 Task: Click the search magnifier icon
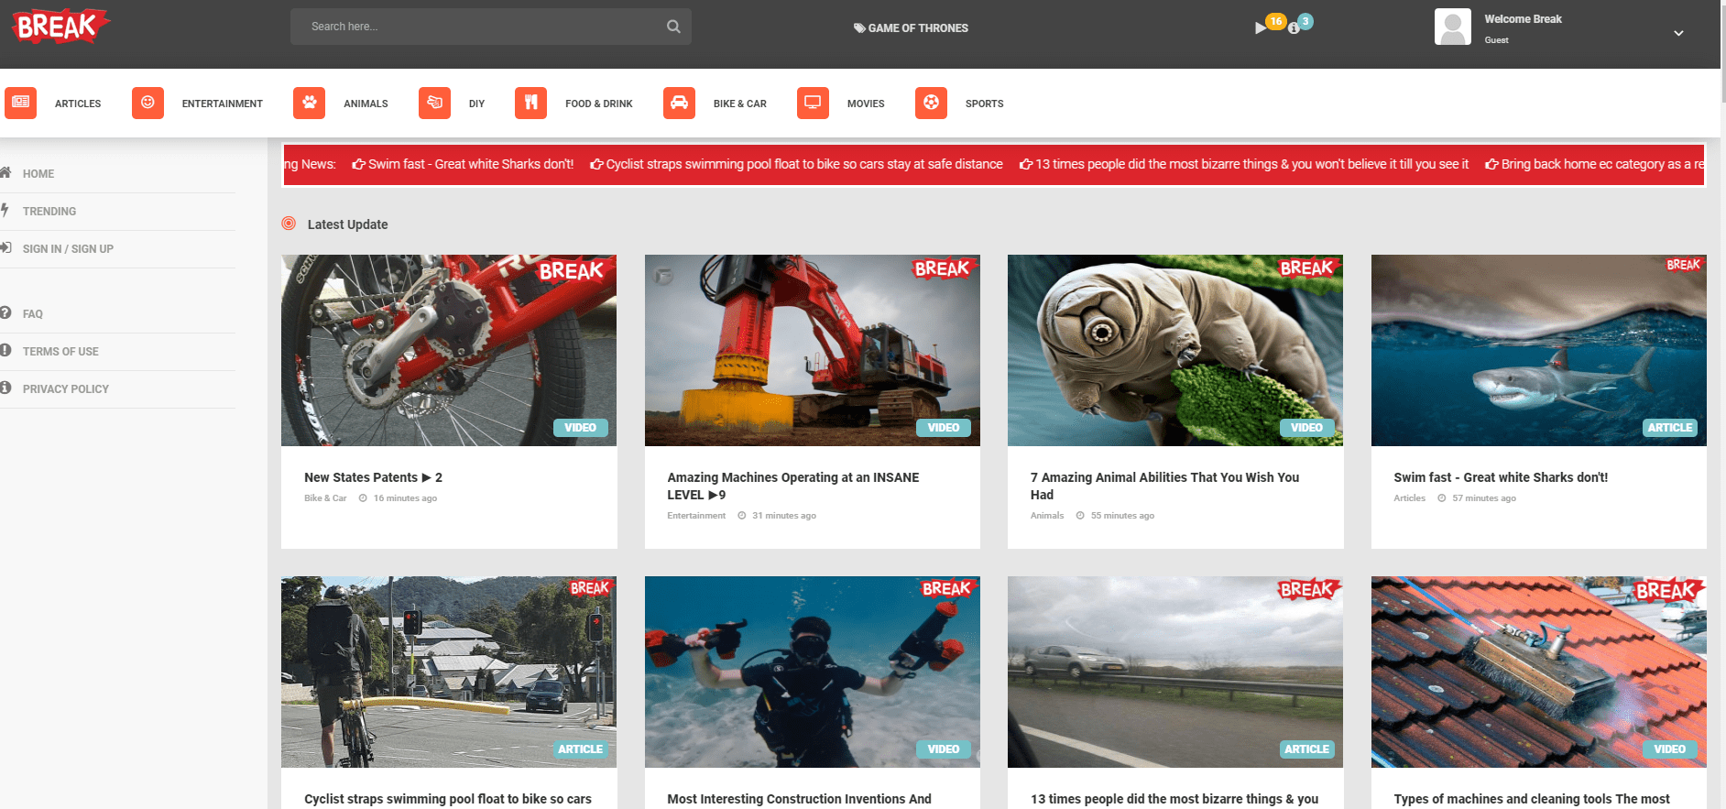pos(673,27)
